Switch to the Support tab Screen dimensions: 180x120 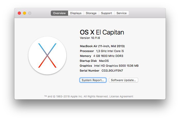pos(107,13)
